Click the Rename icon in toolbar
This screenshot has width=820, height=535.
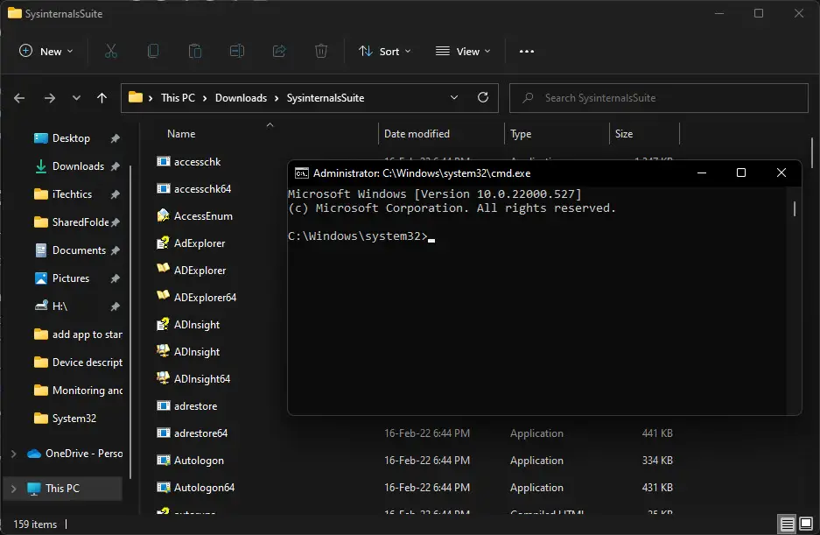coord(237,52)
